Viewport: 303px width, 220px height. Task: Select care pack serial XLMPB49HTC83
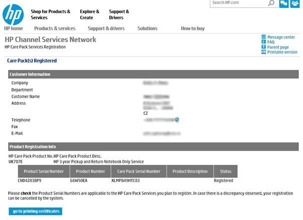(125, 180)
